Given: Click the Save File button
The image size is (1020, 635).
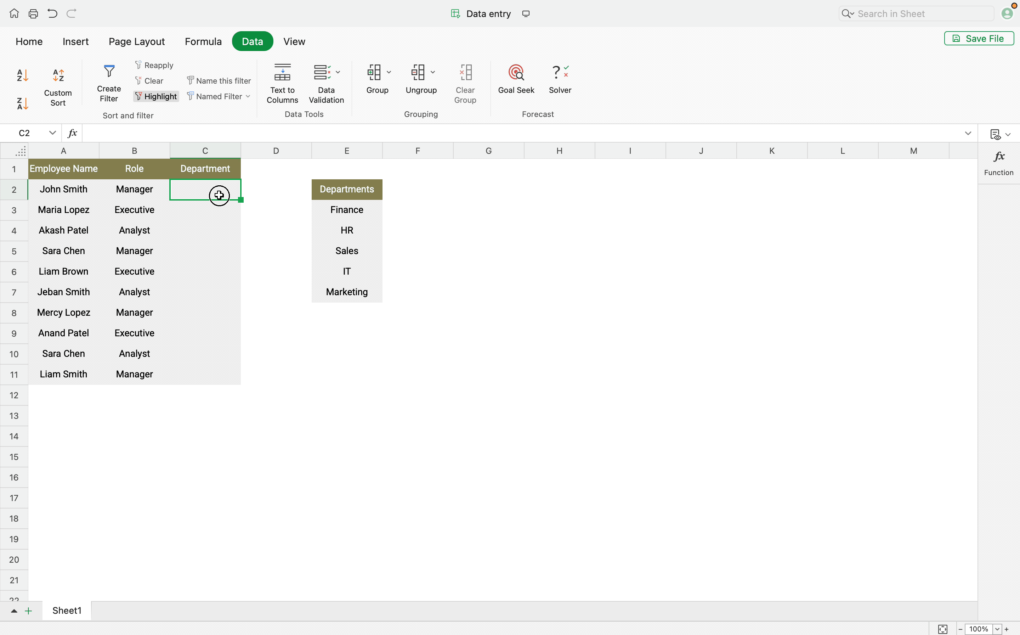Looking at the screenshot, I should point(979,39).
